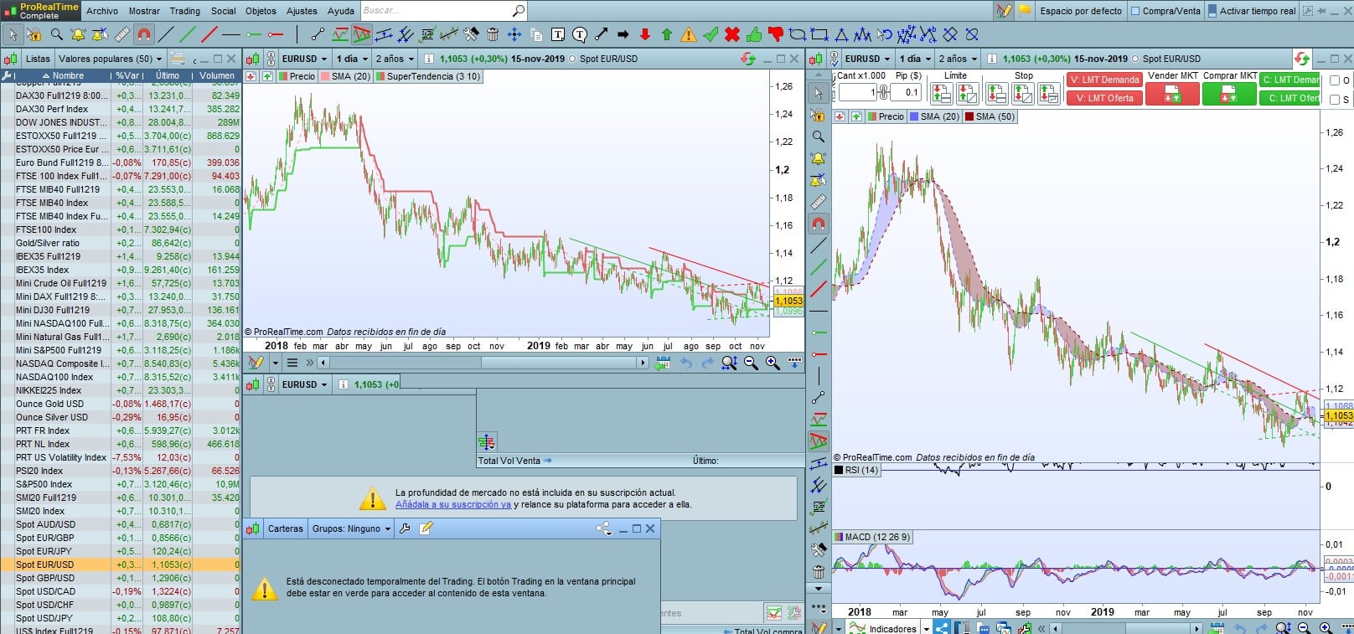Open the Trading menu

(x=185, y=11)
